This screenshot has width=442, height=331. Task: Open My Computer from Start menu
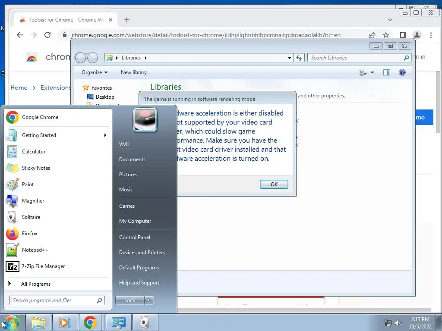135,221
